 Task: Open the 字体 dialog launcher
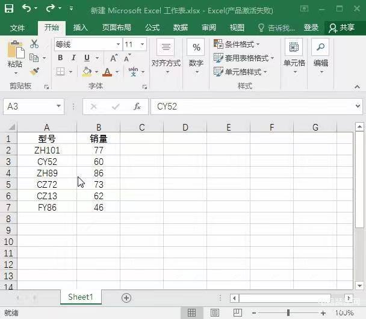point(144,87)
